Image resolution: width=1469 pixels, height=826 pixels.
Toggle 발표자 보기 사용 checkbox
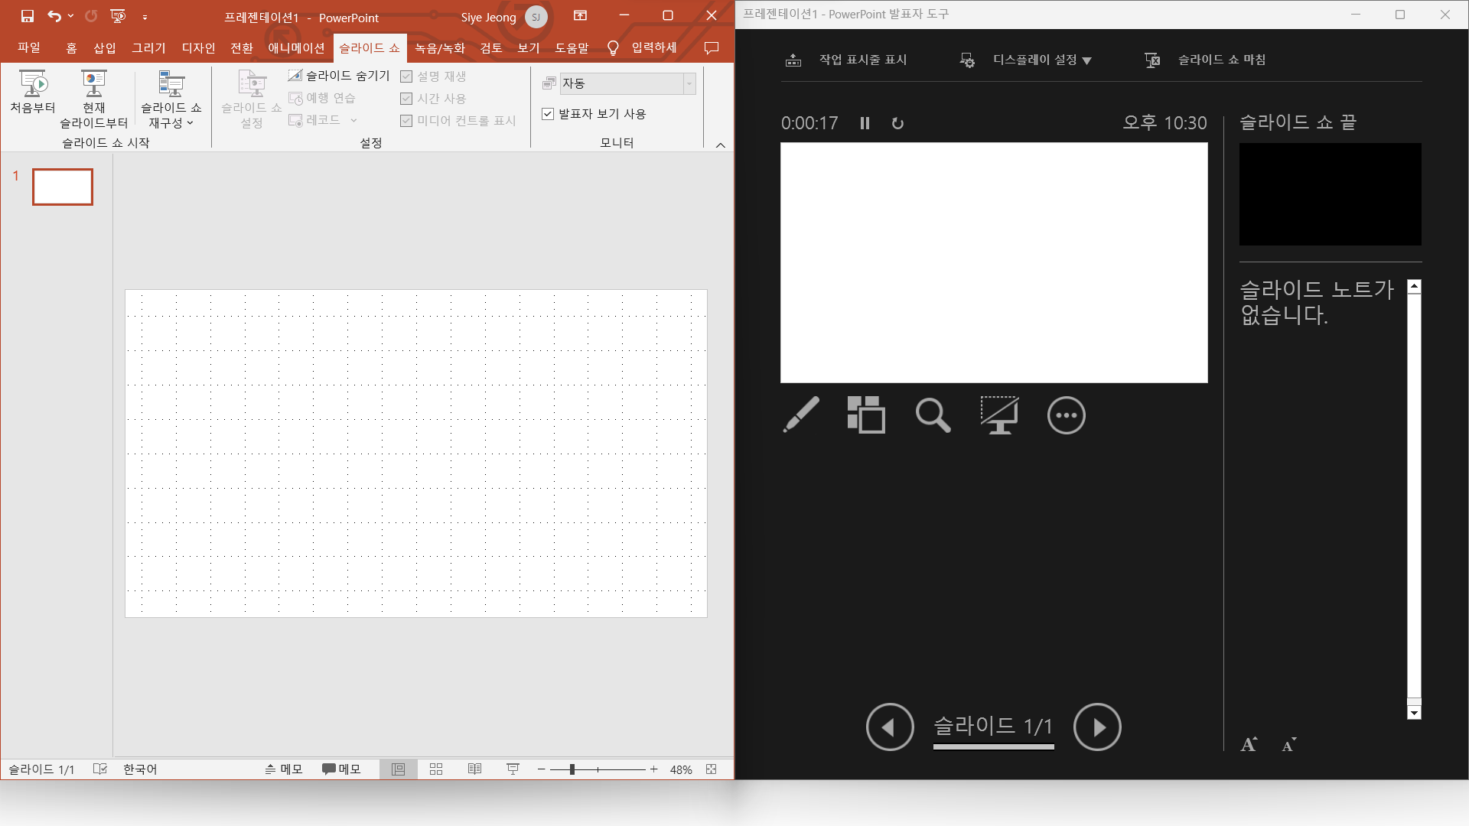click(548, 114)
